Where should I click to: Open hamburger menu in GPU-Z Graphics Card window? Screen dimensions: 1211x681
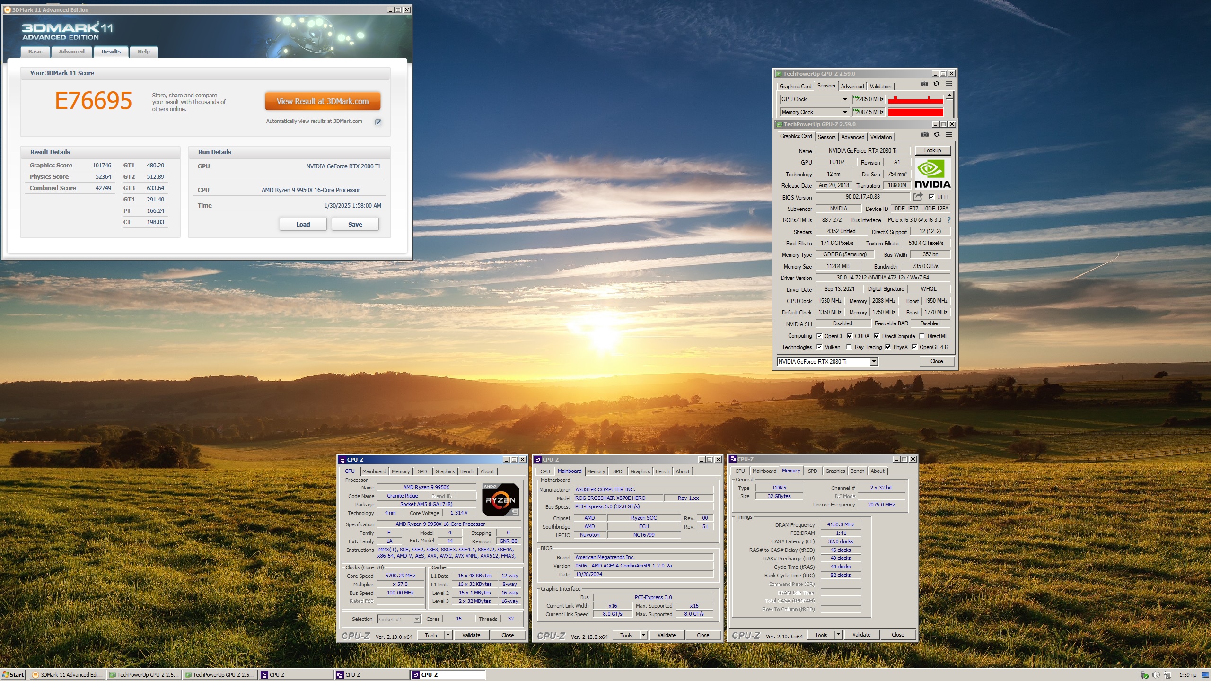[949, 135]
